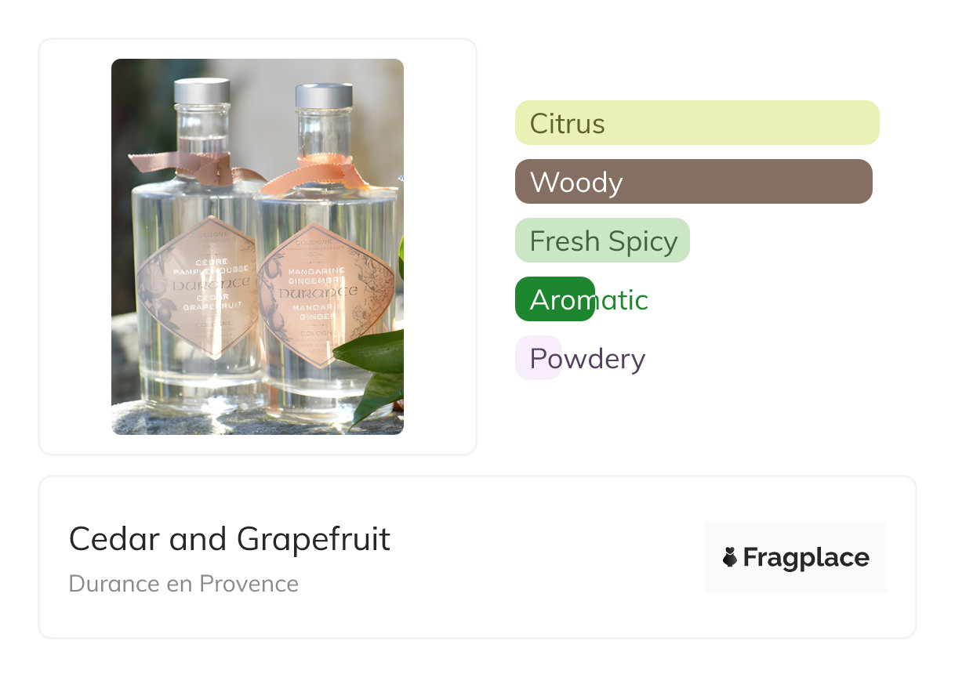Select the brown Woody accord bar
The image size is (955, 677).
pos(693,182)
